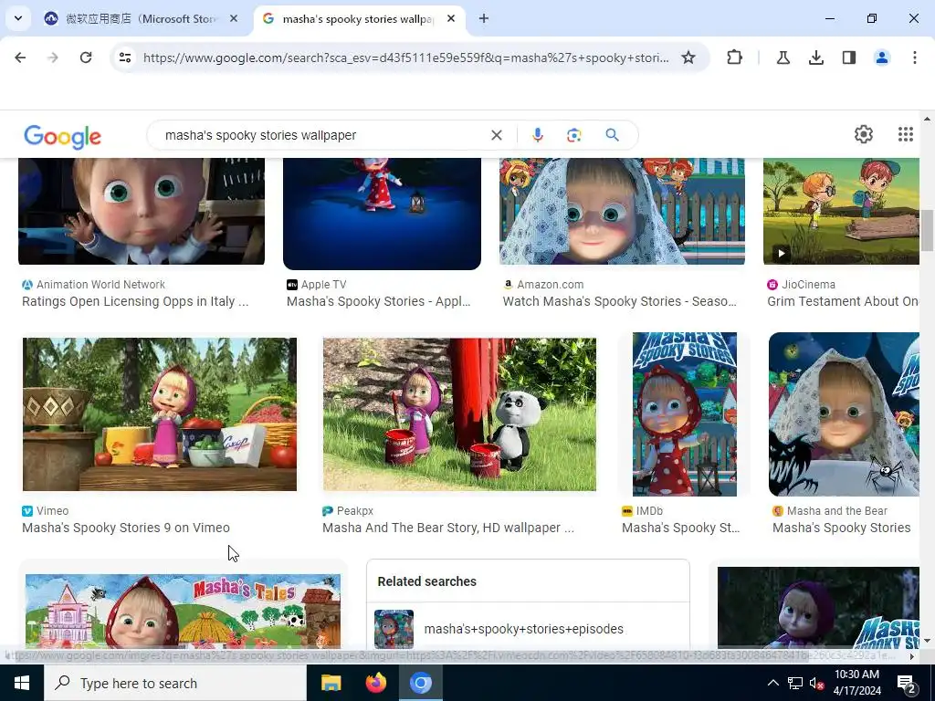Go to Google home via logo
The height and width of the screenshot is (701, 935).
pos(63,137)
